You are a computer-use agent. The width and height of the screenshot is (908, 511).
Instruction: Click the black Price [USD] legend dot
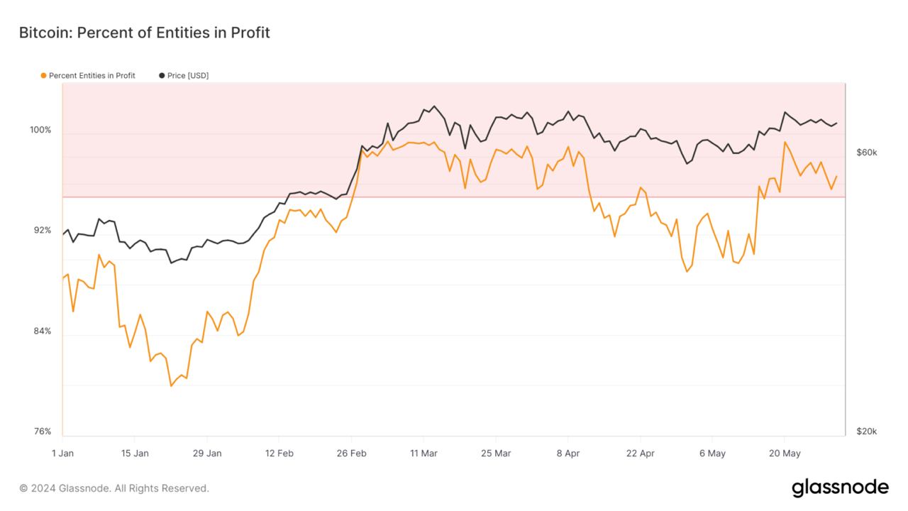tap(162, 75)
